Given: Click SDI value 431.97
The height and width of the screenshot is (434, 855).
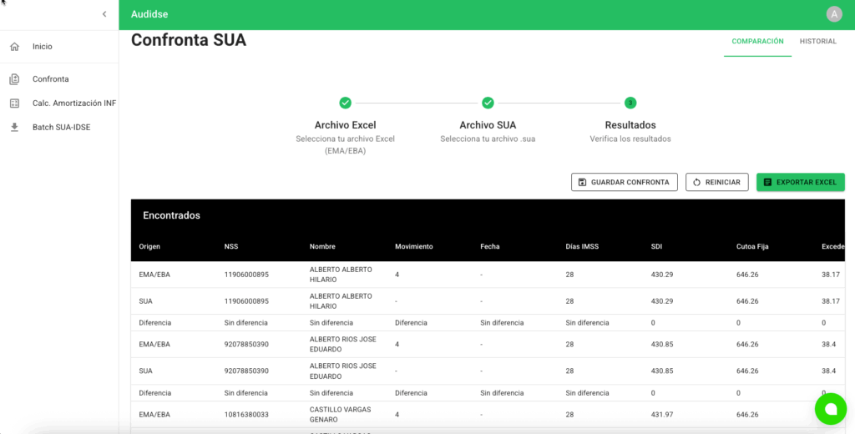Looking at the screenshot, I should point(662,414).
